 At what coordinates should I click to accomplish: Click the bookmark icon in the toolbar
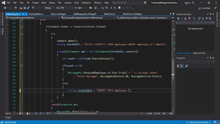[119, 8]
